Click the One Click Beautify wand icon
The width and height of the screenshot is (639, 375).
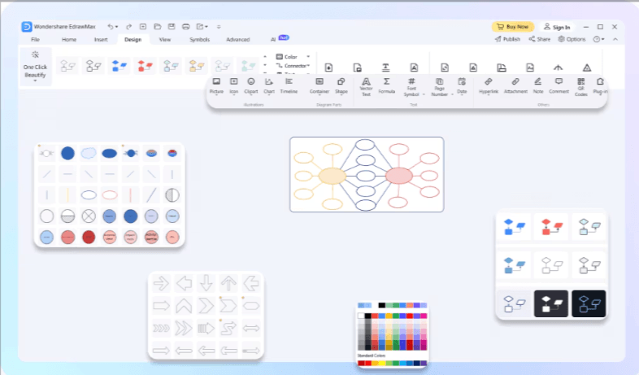[35, 55]
